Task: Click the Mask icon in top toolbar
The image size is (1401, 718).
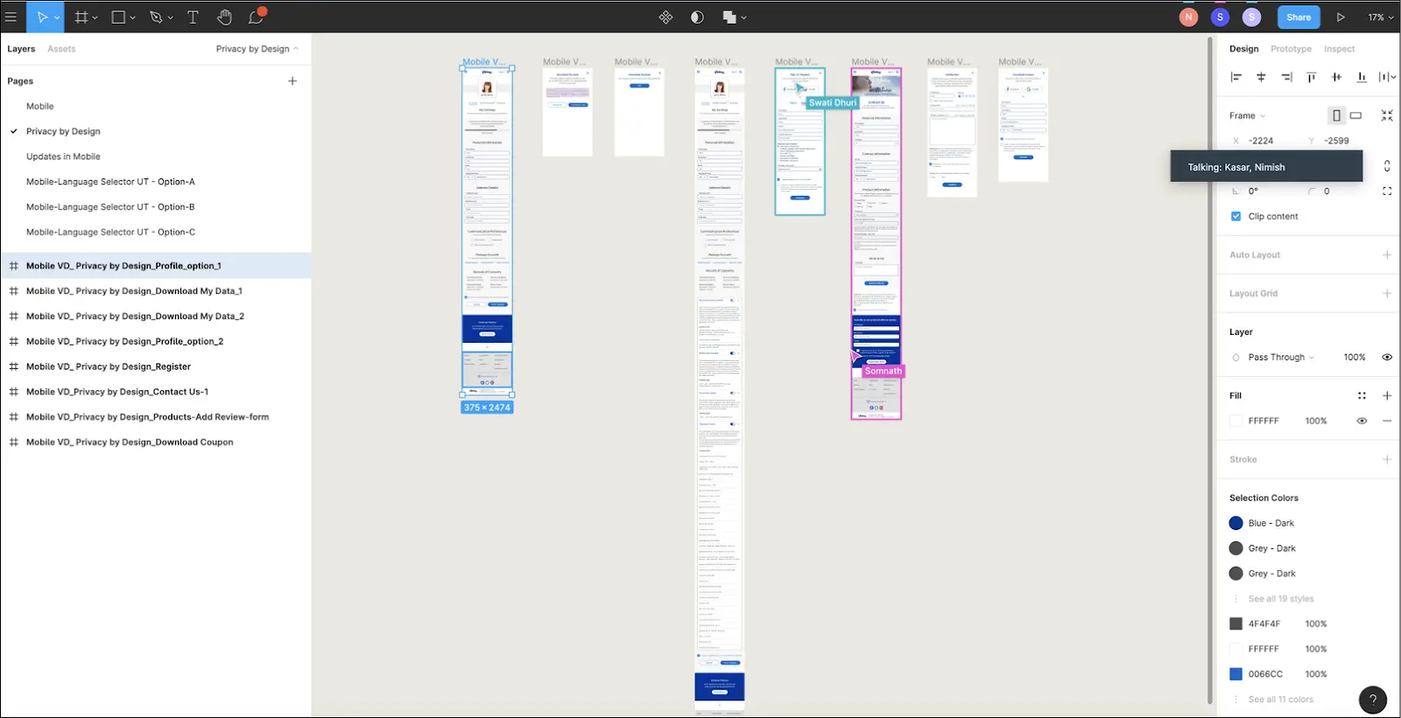Action: click(x=697, y=17)
